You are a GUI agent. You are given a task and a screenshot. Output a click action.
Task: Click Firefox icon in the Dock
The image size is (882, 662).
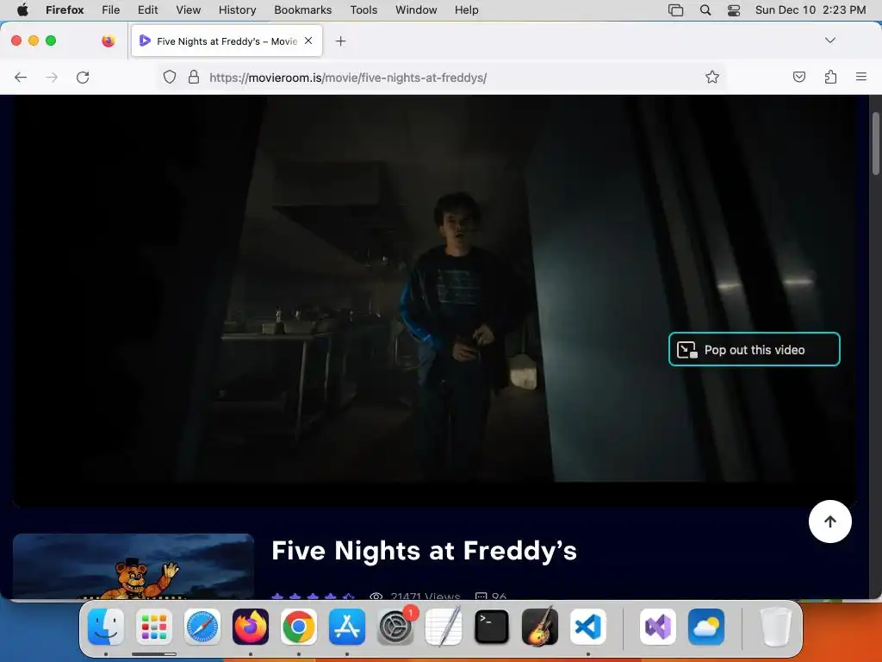251,627
